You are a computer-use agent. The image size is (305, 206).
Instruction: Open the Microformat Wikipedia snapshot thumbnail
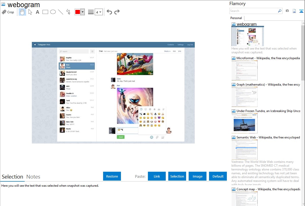click(x=244, y=70)
